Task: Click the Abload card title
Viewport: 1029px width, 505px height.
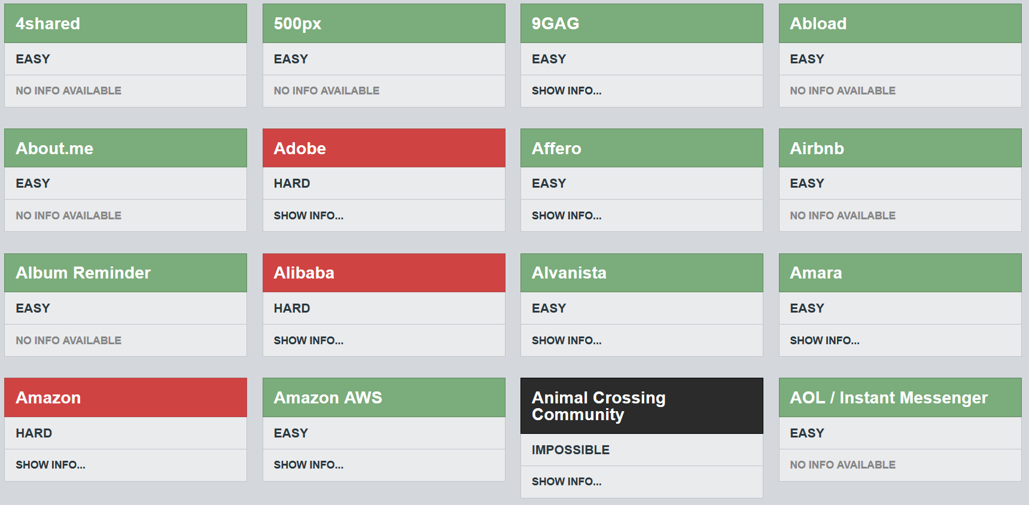Action: [x=818, y=24]
